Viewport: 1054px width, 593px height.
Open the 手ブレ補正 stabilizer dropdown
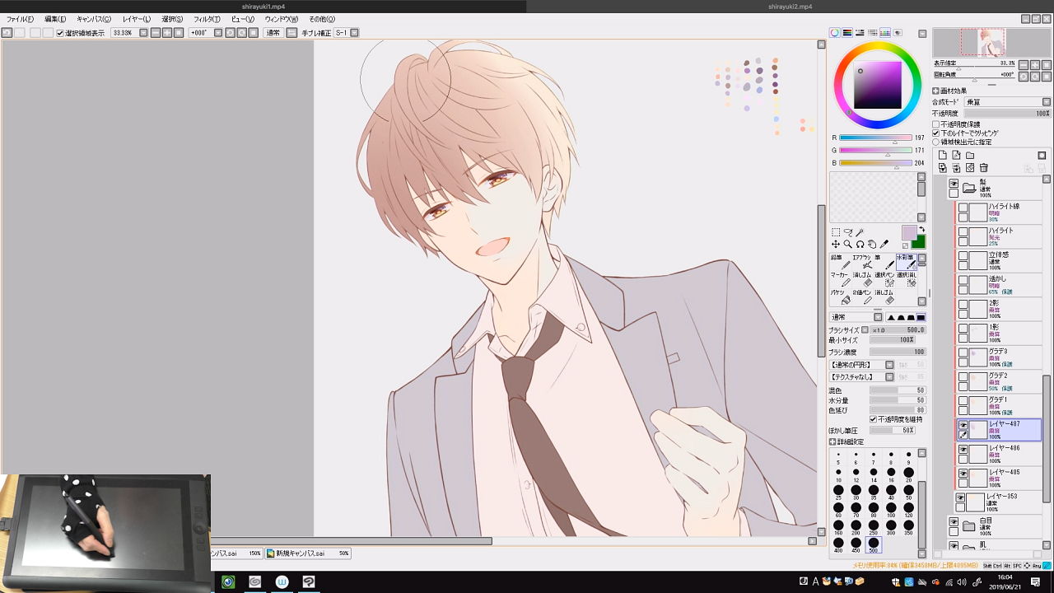coord(354,33)
